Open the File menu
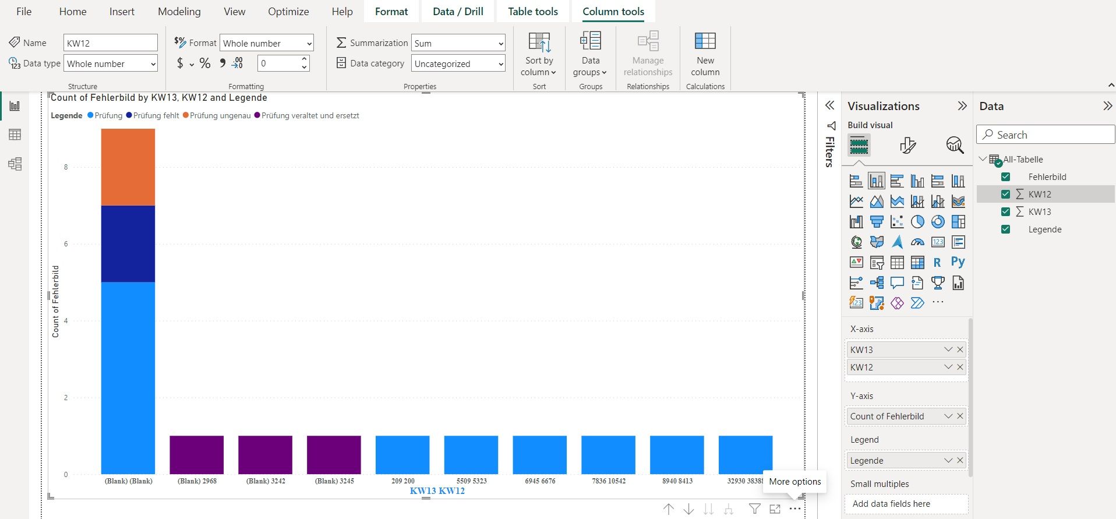1116x519 pixels. pos(24,12)
